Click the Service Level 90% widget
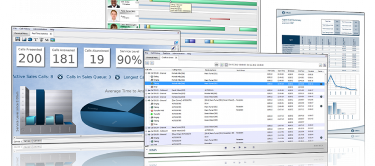This screenshot has width=375, height=166. 129,58
